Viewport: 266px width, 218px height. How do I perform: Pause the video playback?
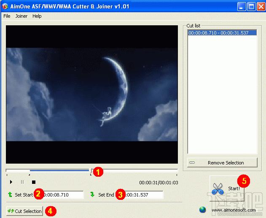(22, 182)
